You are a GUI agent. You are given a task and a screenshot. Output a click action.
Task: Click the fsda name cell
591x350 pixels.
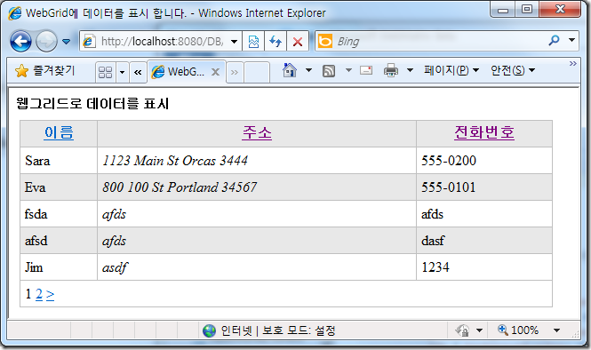[x=59, y=214]
